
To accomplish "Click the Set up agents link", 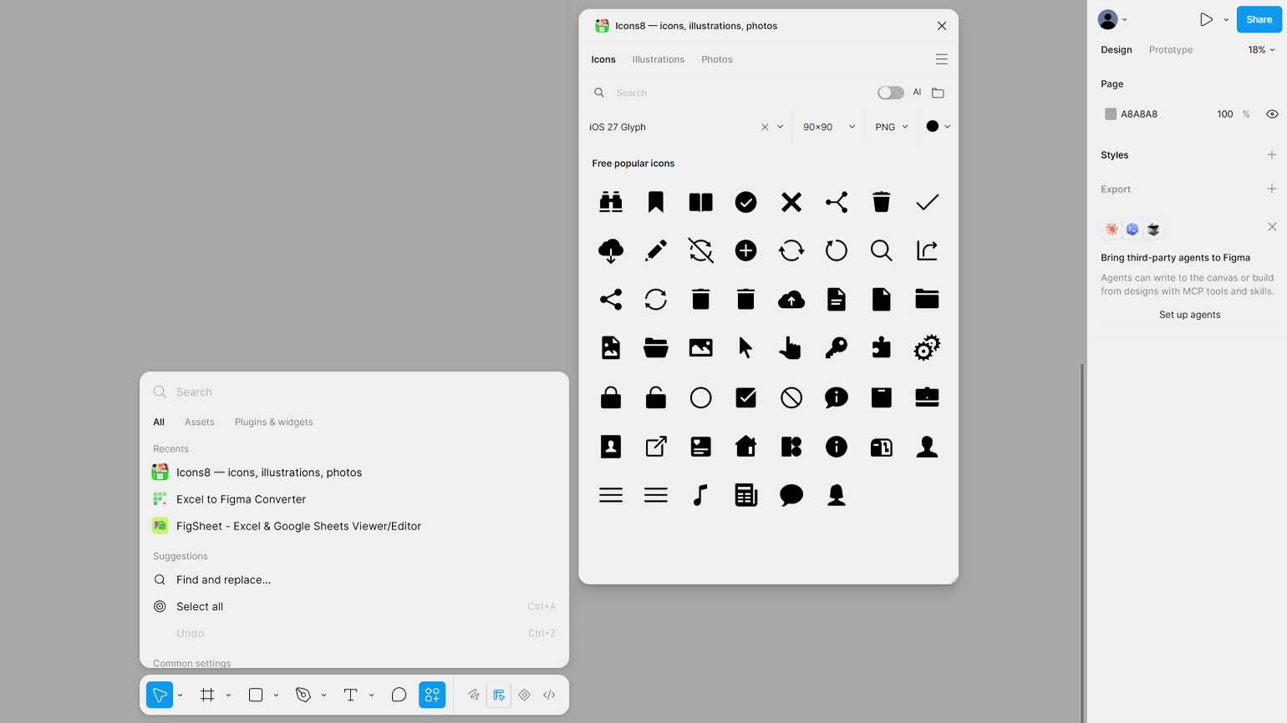I will tap(1189, 315).
